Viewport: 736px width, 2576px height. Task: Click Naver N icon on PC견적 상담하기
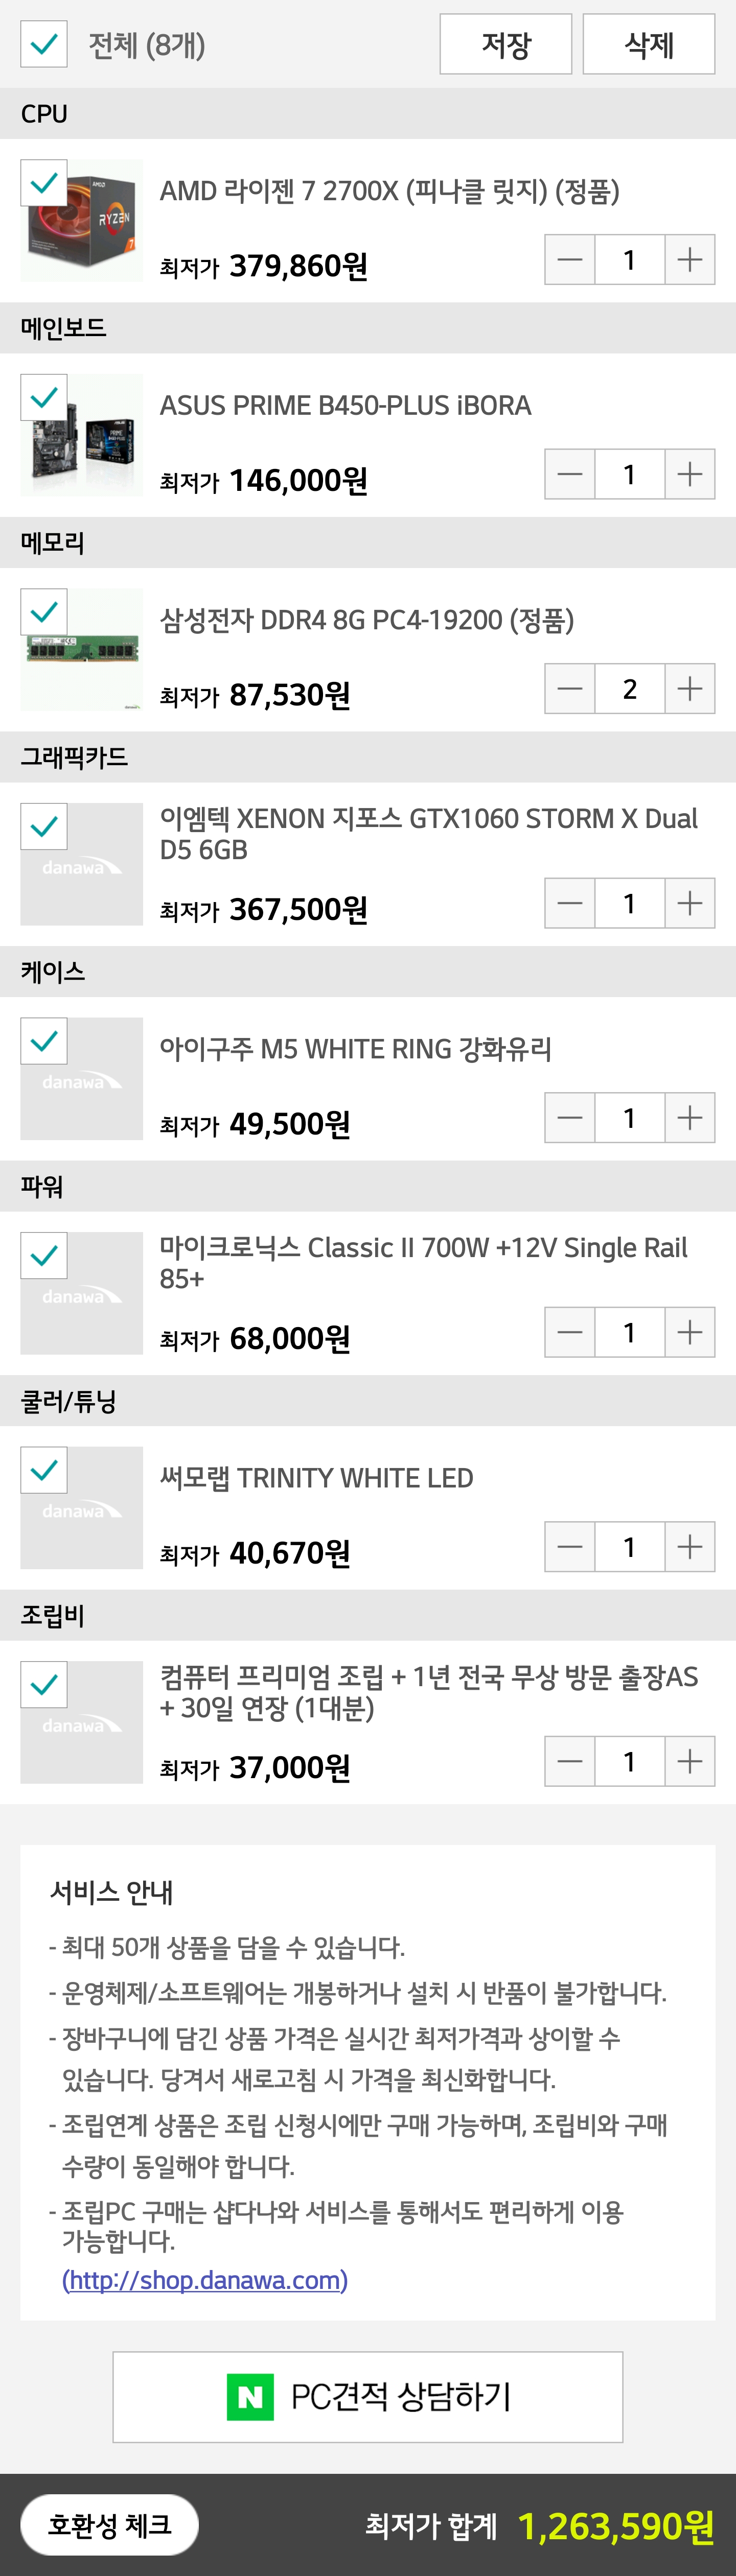tap(250, 2397)
